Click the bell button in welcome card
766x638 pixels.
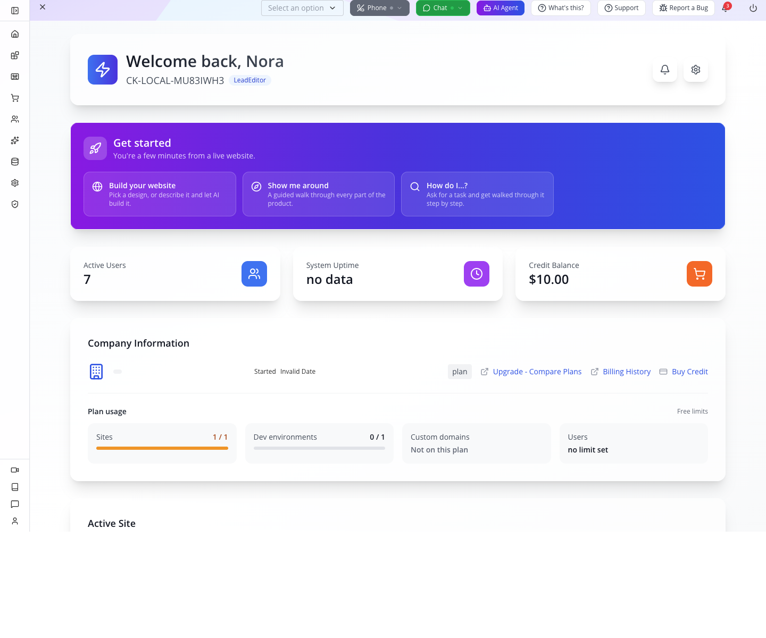(665, 70)
